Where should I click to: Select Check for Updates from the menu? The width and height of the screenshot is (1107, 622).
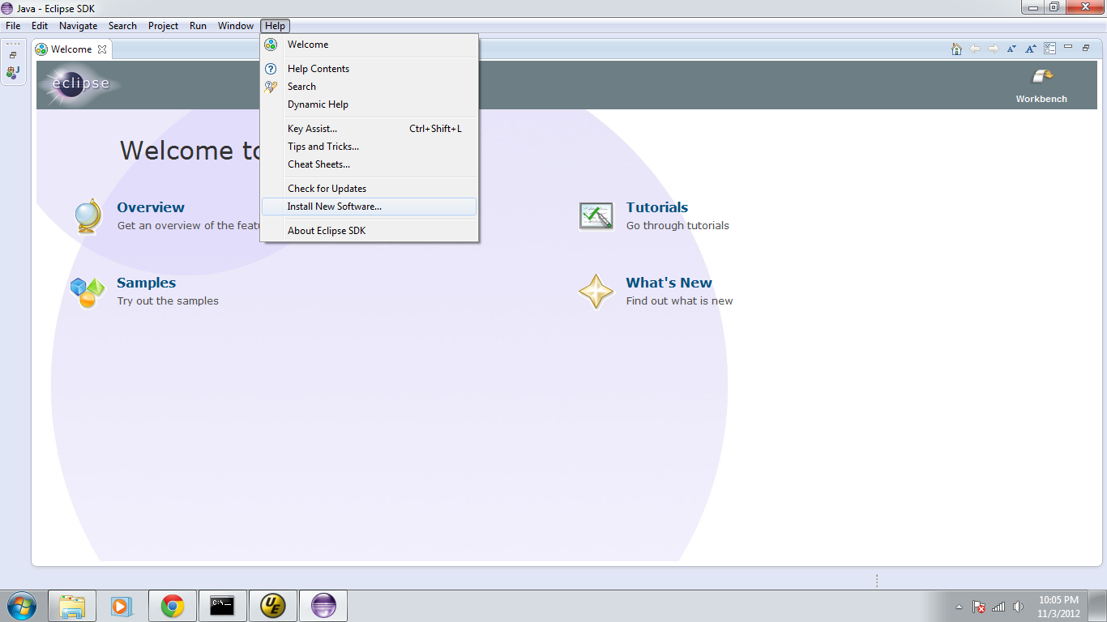tap(327, 188)
